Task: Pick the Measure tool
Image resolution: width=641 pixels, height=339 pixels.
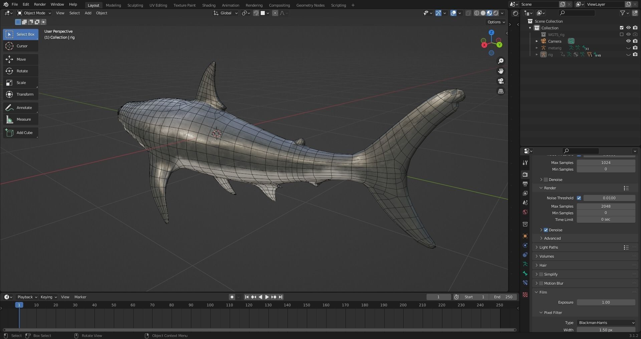Action: coord(21,119)
